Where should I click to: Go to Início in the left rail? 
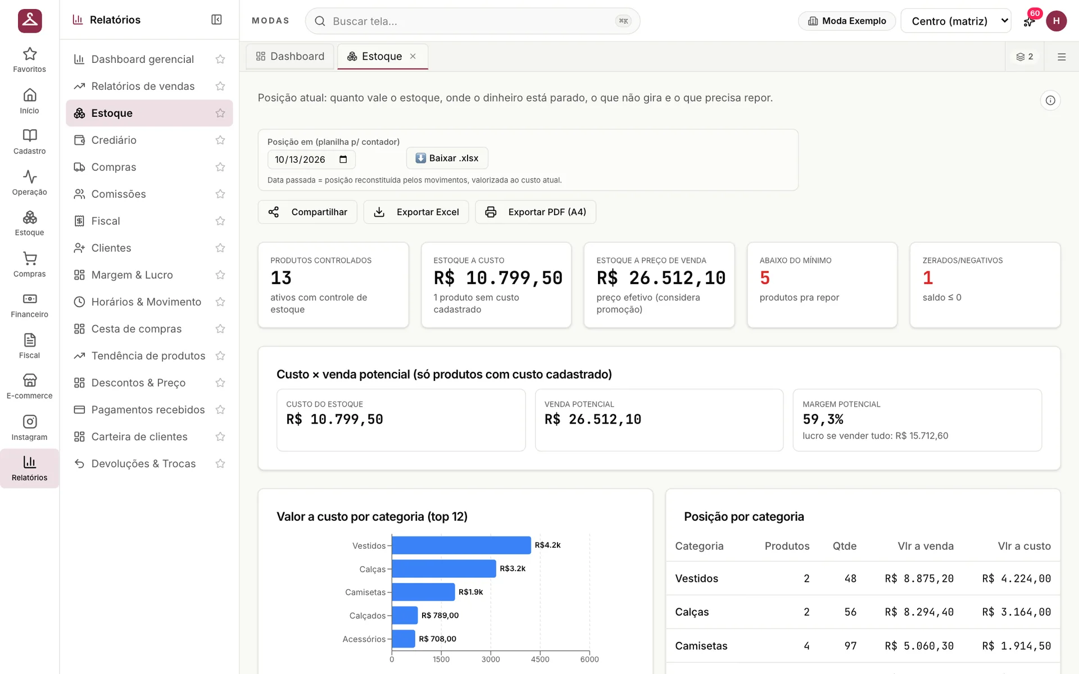[29, 101]
